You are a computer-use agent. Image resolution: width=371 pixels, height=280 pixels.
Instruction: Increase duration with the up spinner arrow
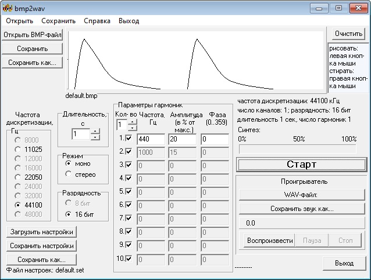pos(95,131)
